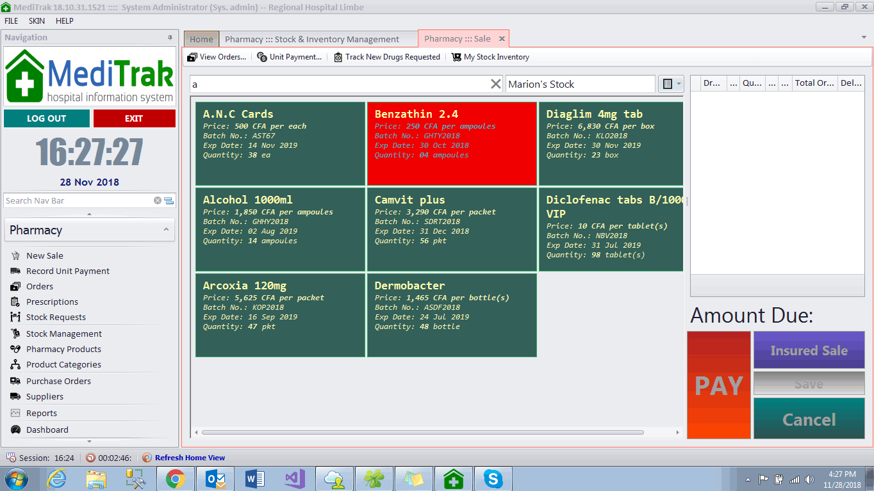The height and width of the screenshot is (491, 874).
Task: Open the tab list dropdown arrow
Action: click(x=864, y=38)
